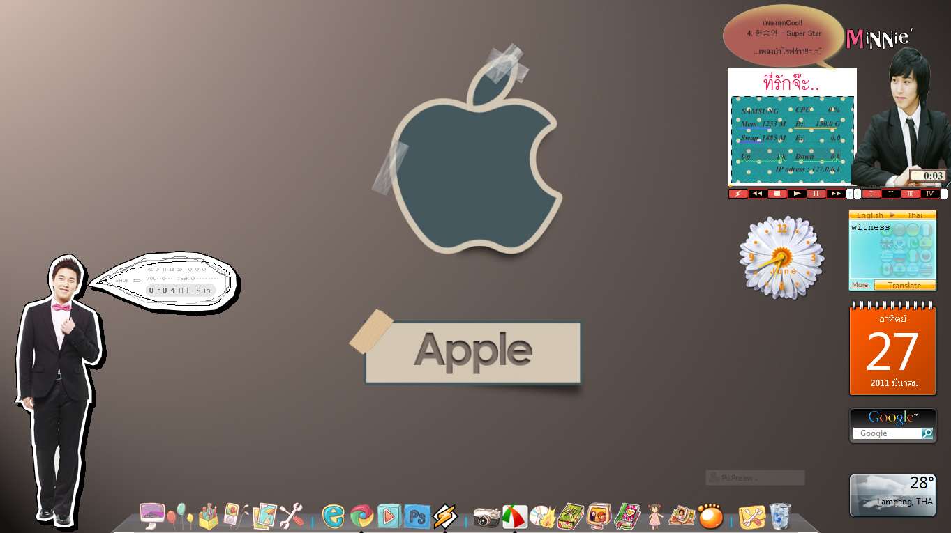Click the "Mem 1253 M" reading
951x533 pixels.
(x=763, y=124)
